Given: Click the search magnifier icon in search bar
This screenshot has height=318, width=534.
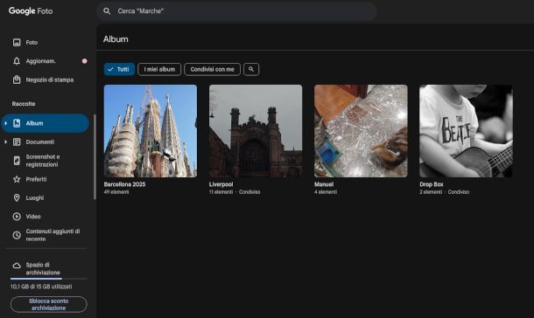Looking at the screenshot, I should click(x=107, y=11).
